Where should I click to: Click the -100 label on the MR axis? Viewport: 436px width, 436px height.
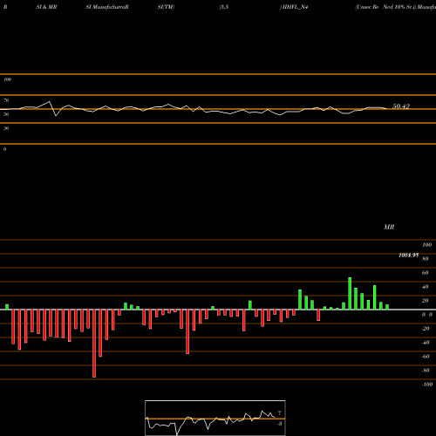click(427, 385)
